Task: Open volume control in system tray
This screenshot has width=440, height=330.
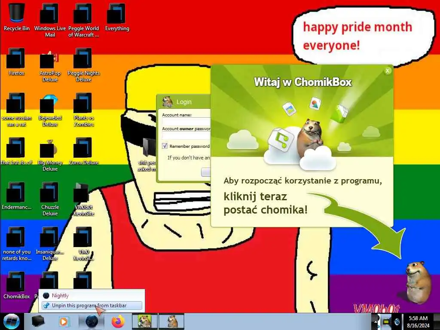Action: [397, 321]
